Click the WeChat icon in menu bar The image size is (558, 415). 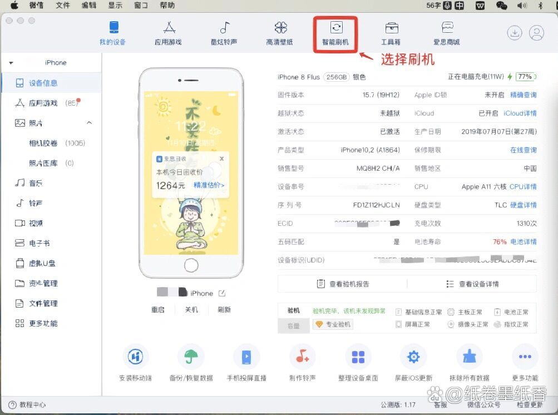(501, 6)
